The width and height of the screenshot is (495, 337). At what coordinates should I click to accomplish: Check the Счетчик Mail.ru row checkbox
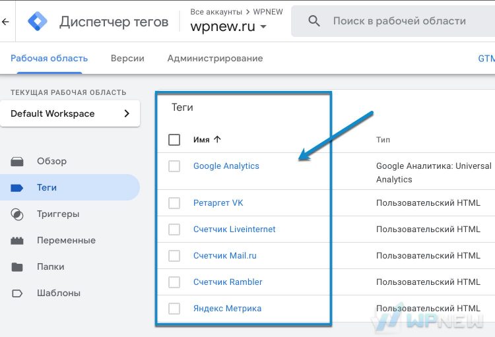click(x=174, y=256)
